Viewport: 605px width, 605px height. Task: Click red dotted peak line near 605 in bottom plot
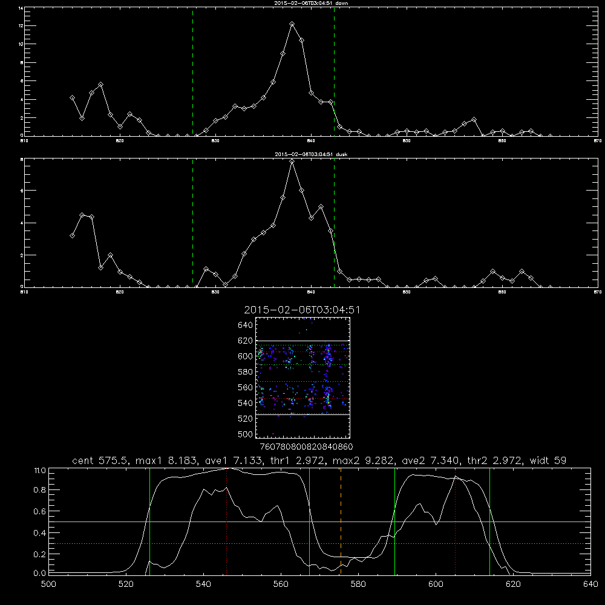(456, 521)
